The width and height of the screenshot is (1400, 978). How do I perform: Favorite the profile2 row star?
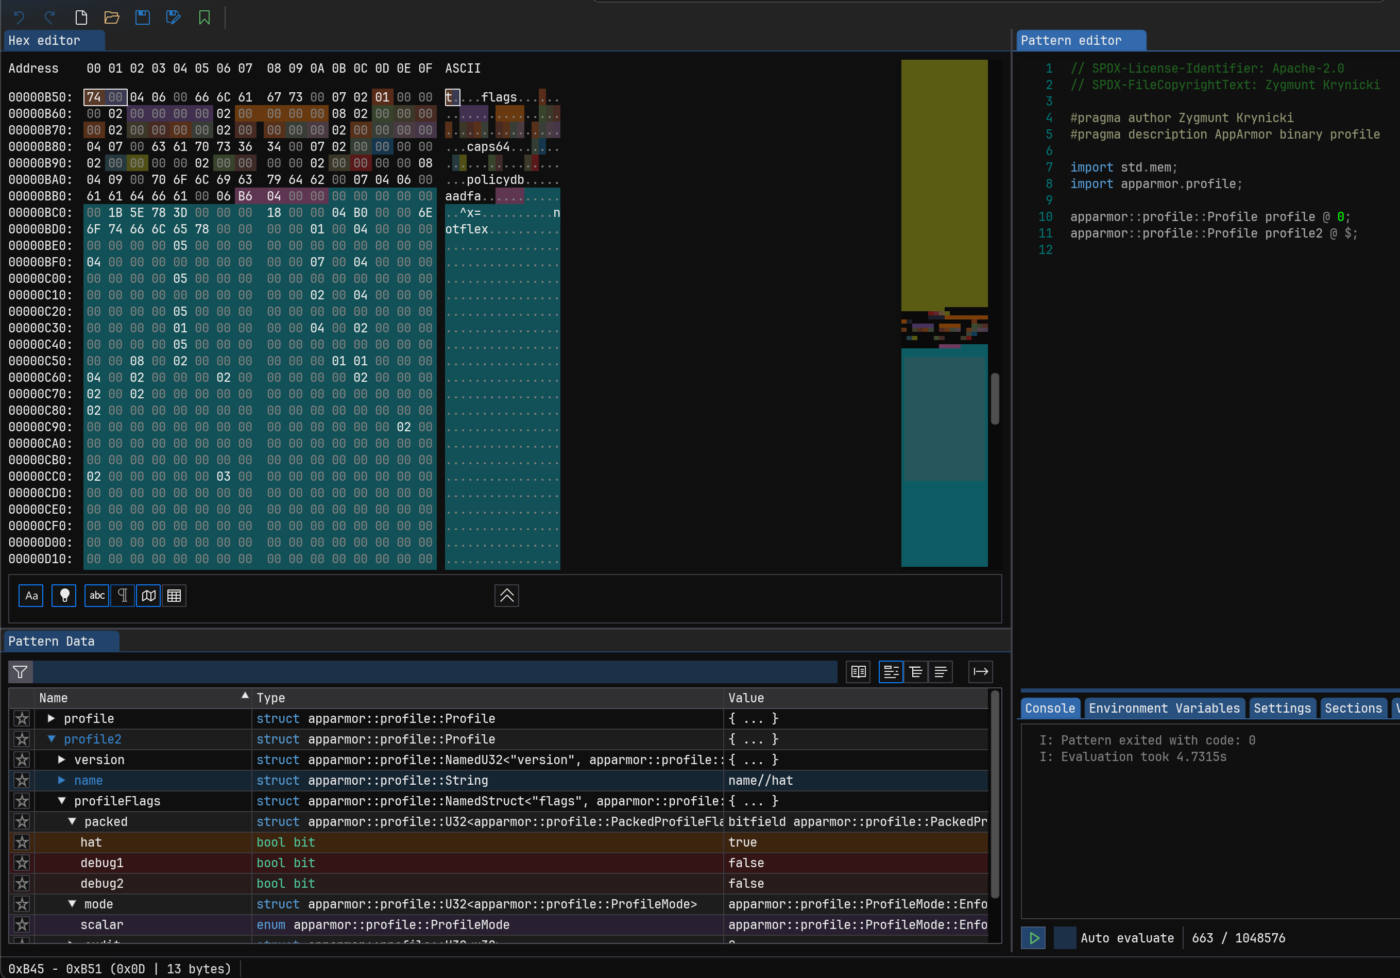tap(22, 739)
